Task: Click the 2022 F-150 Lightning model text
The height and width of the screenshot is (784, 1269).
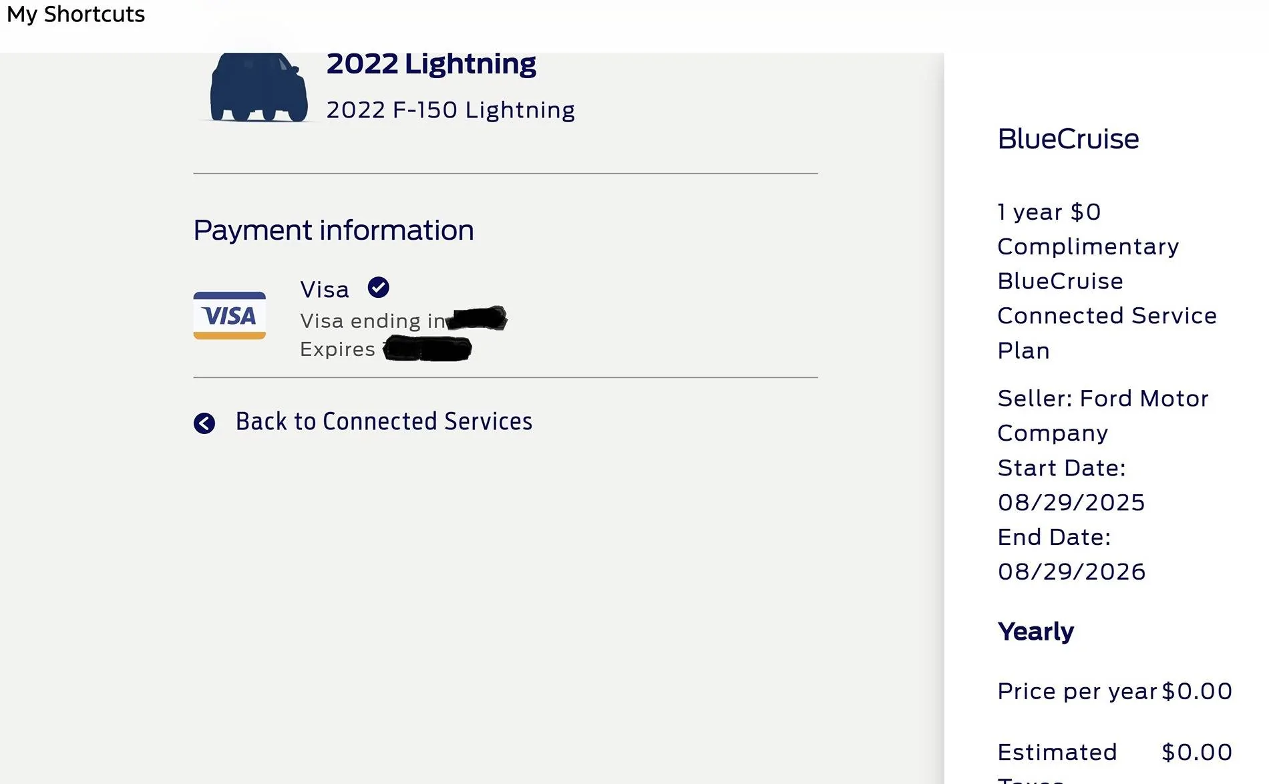Action: pos(450,110)
